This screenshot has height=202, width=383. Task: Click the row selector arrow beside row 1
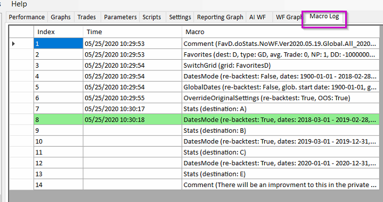pos(13,44)
